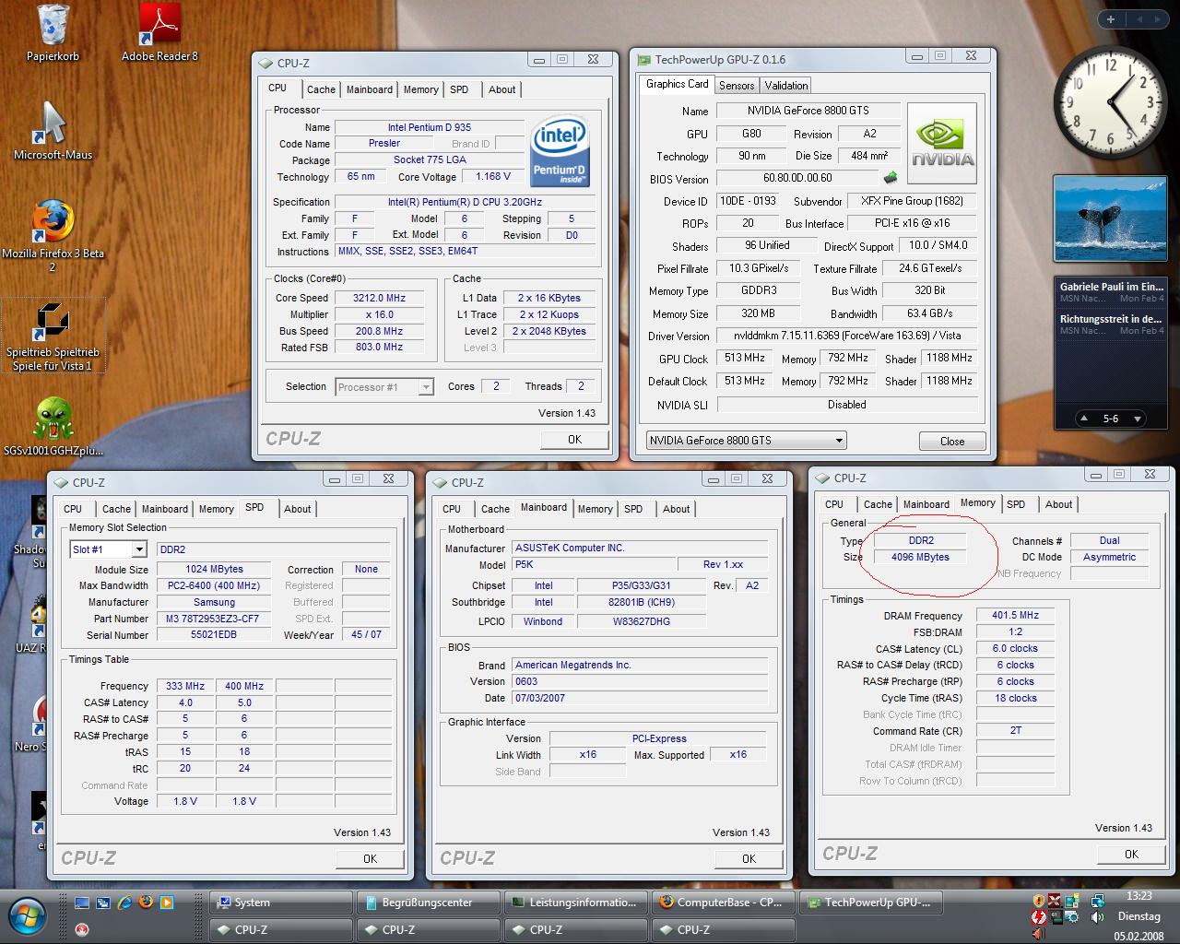Open the Papierkorb desktop icon
The width and height of the screenshot is (1180, 944).
[x=53, y=32]
